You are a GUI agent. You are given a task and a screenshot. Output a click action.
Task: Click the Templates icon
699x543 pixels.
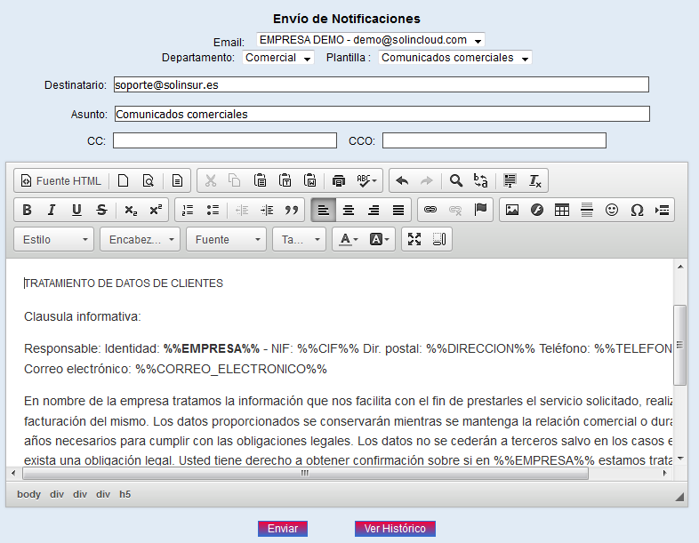coord(178,180)
